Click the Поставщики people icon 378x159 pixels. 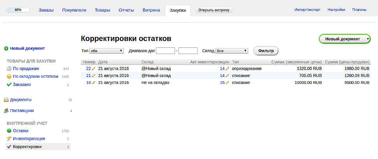(x=7, y=111)
